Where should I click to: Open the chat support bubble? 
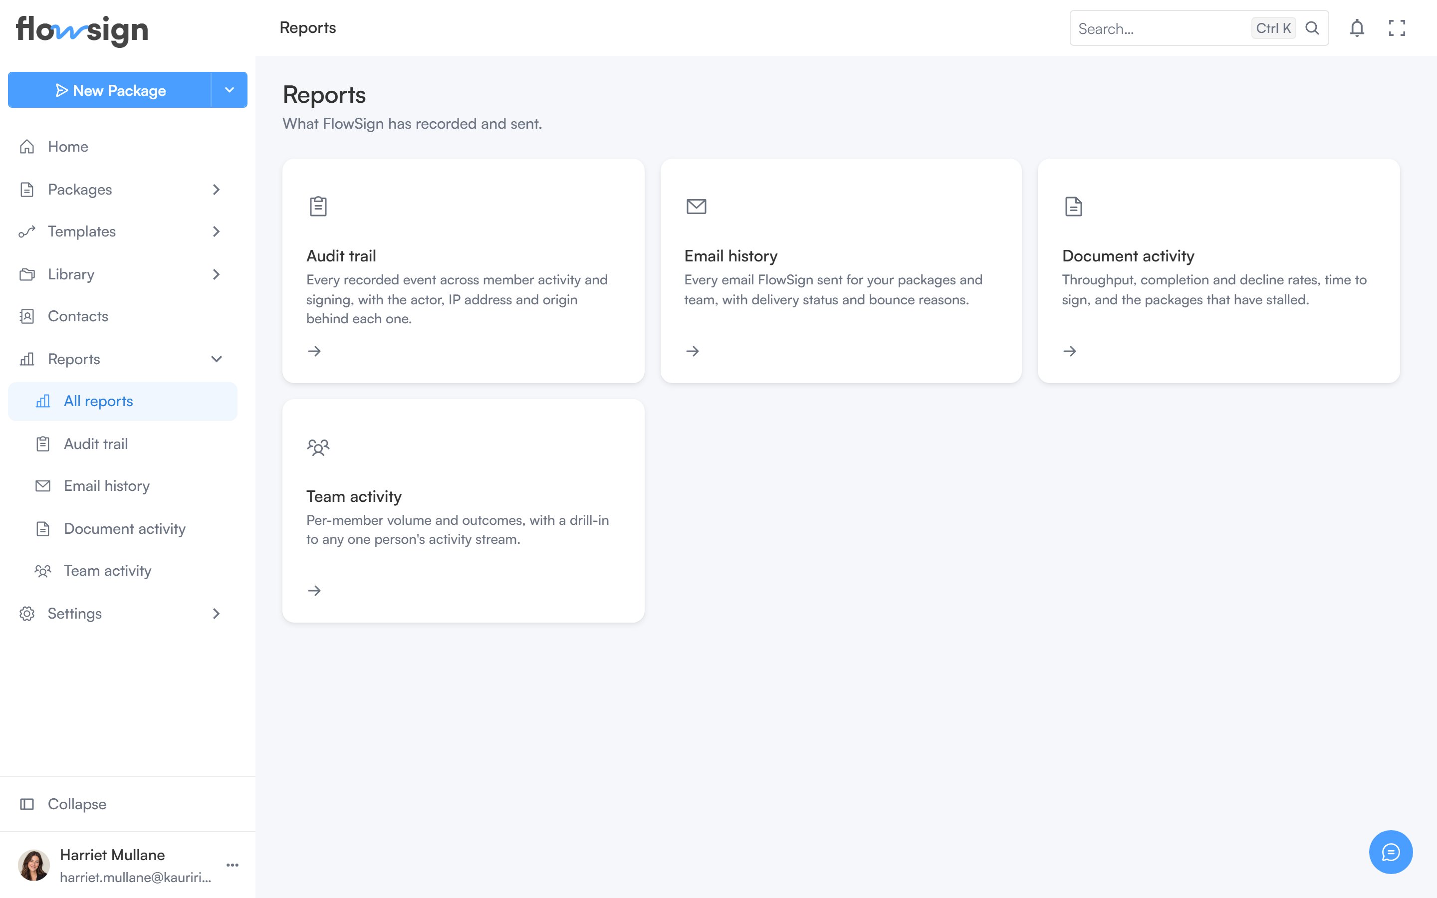pyautogui.click(x=1391, y=852)
